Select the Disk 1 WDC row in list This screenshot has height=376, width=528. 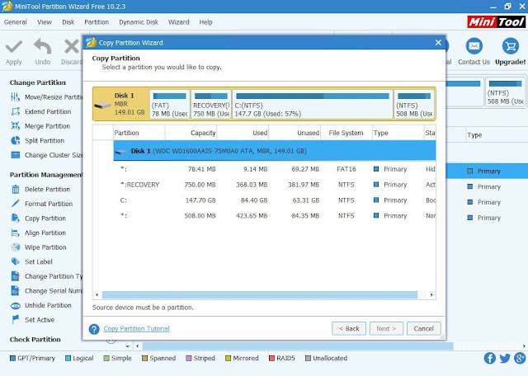coord(275,151)
